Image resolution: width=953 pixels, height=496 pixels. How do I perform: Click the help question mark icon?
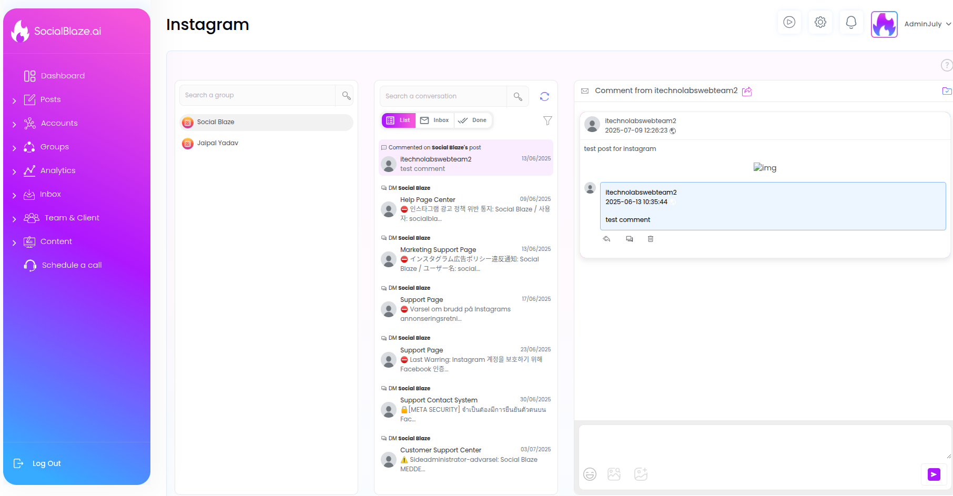click(x=946, y=65)
